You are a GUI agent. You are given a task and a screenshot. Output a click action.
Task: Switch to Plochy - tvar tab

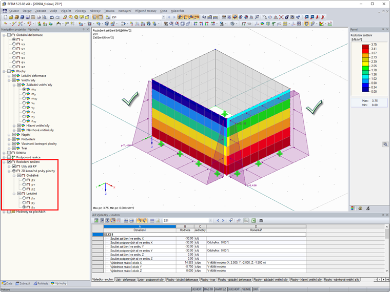pyautogui.click(x=208, y=280)
